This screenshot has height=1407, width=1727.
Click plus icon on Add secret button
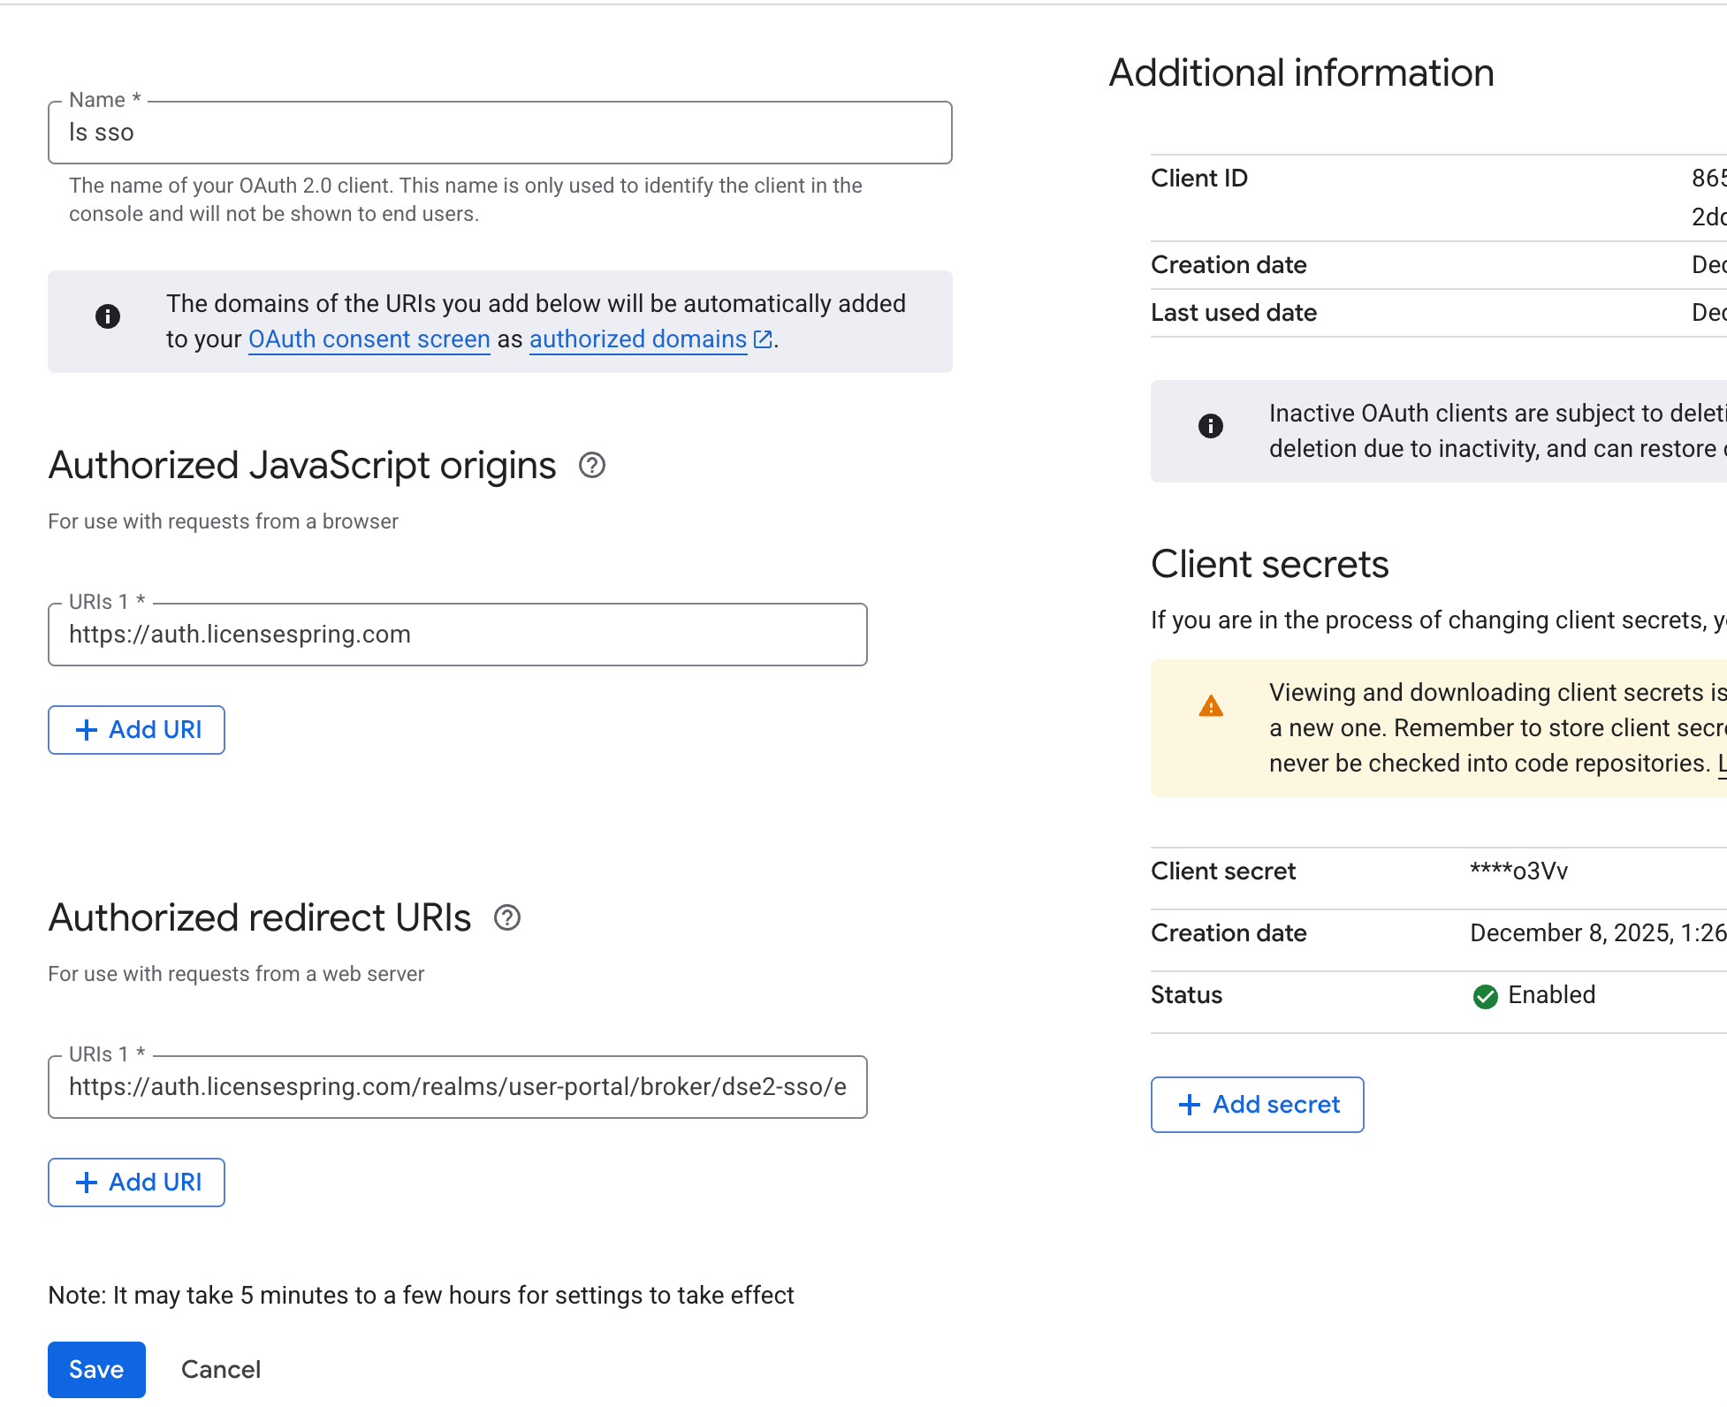[x=1190, y=1105]
